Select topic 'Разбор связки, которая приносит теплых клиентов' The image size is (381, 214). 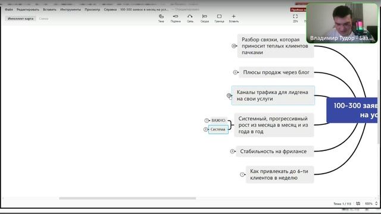point(276,46)
